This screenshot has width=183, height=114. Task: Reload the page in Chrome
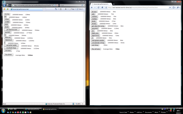point(98,7)
